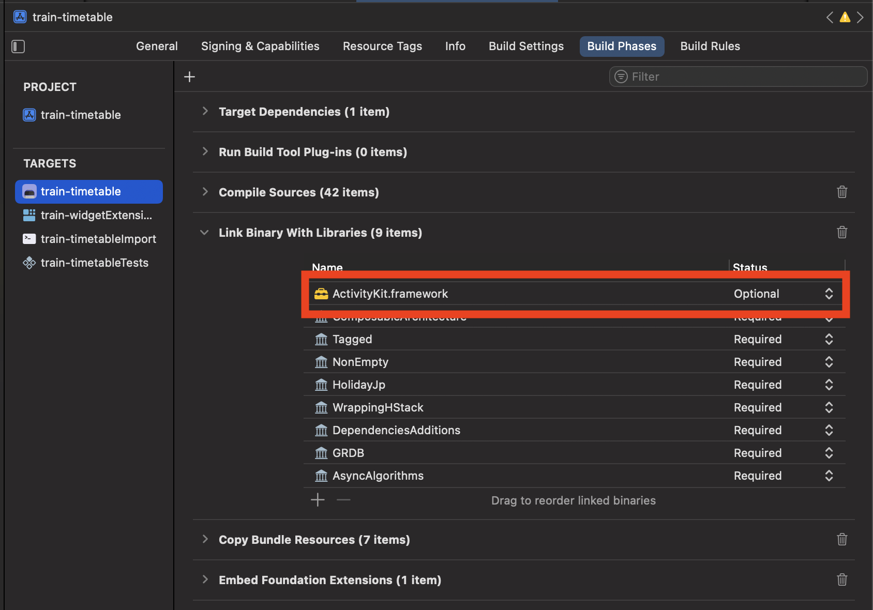Select train-timetable project in sidebar
The height and width of the screenshot is (610, 873).
pos(81,115)
